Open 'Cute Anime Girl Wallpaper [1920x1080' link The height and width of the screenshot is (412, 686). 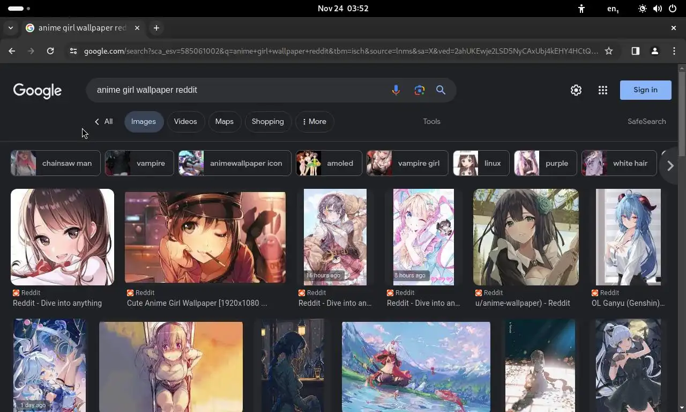(x=197, y=303)
